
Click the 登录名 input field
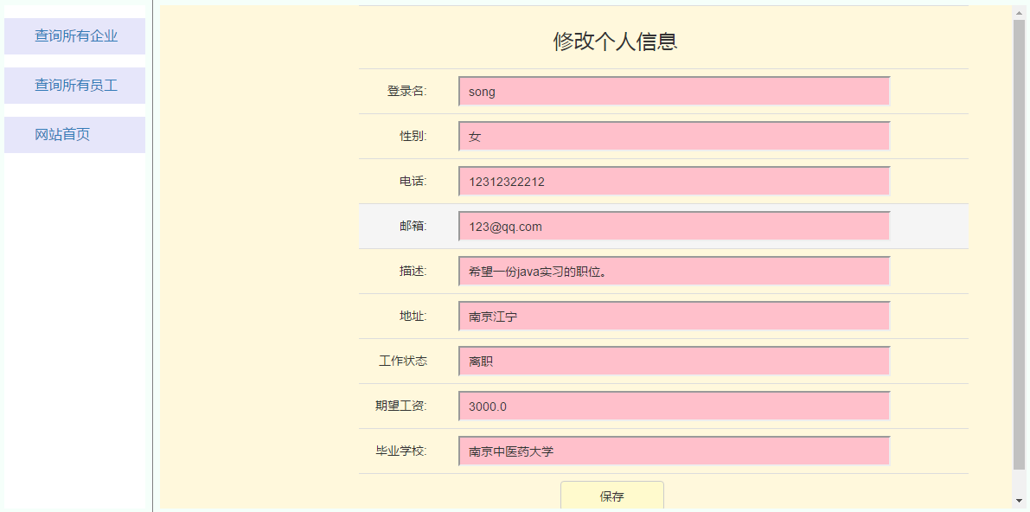[674, 92]
